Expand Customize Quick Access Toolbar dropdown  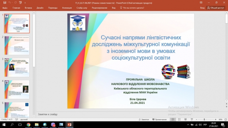(25, 2)
